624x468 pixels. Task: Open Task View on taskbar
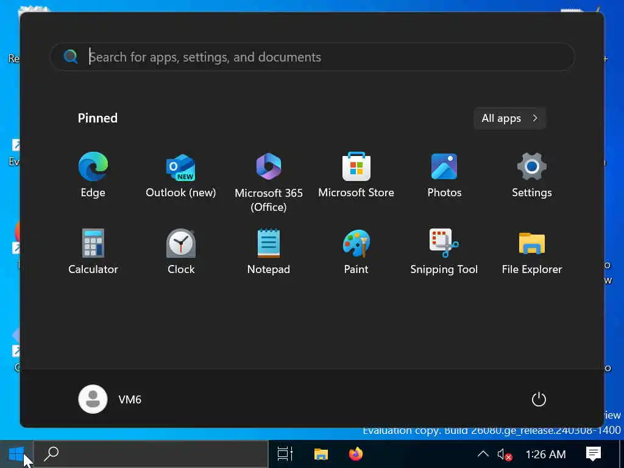[285, 454]
